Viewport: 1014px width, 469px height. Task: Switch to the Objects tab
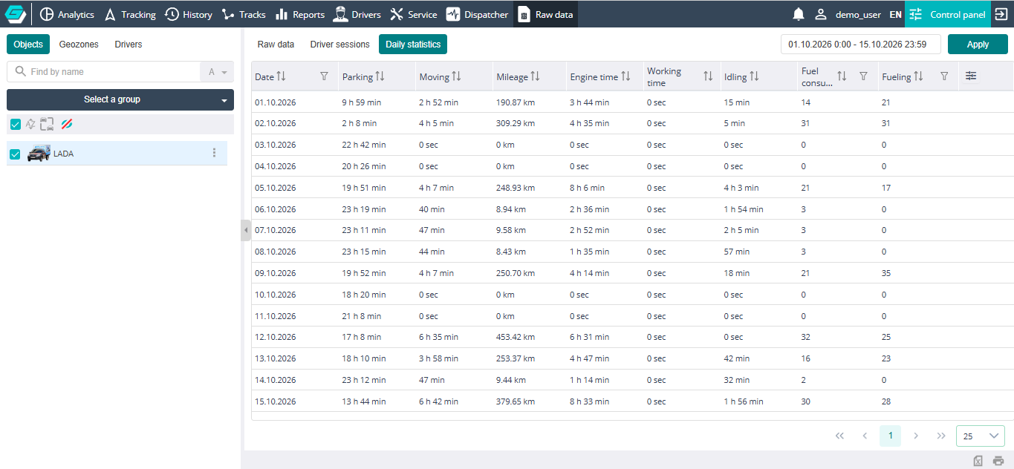pyautogui.click(x=28, y=45)
